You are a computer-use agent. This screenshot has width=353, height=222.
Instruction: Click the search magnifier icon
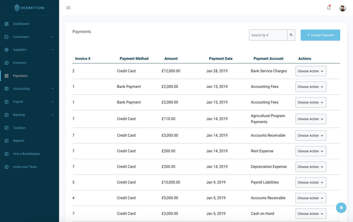(291, 35)
